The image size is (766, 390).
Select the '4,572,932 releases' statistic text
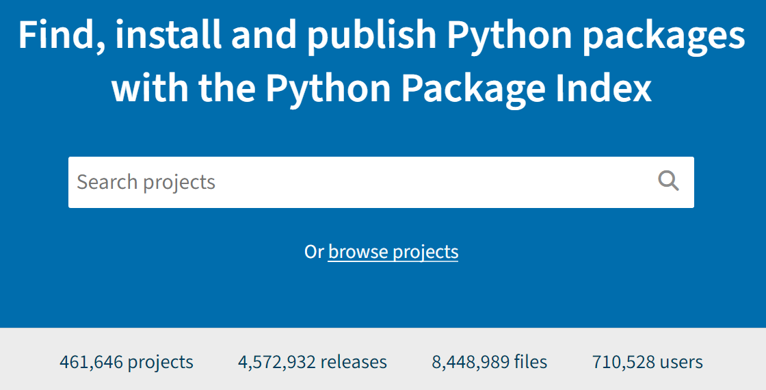click(x=313, y=362)
